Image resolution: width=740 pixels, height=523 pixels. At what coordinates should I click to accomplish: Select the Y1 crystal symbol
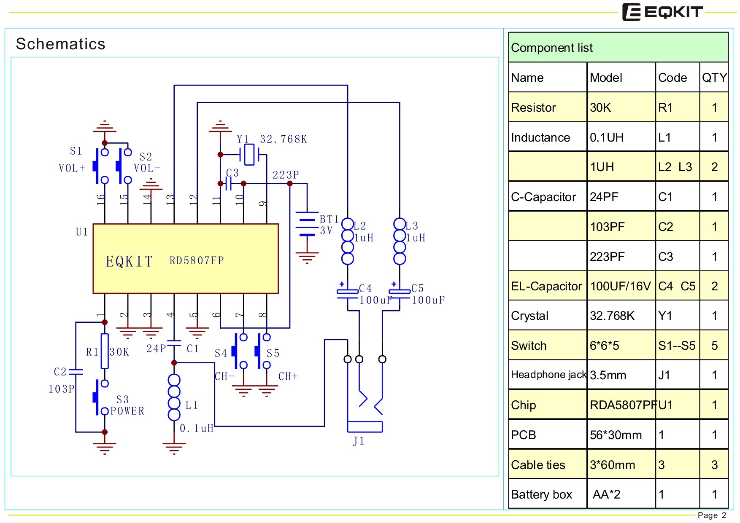(x=249, y=155)
